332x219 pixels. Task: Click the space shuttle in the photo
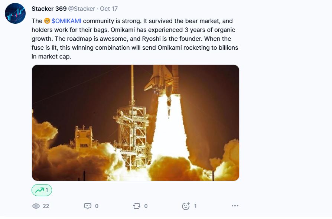tap(160, 79)
